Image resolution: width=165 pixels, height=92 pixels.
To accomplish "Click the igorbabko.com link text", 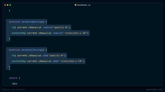I will click(154, 89).
